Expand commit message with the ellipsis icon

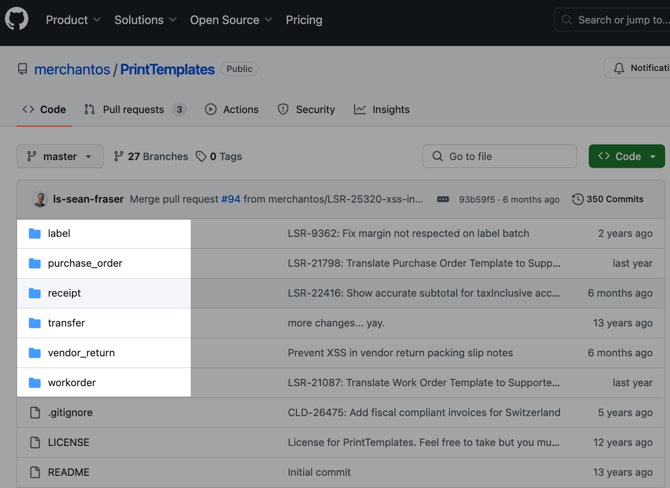point(443,199)
